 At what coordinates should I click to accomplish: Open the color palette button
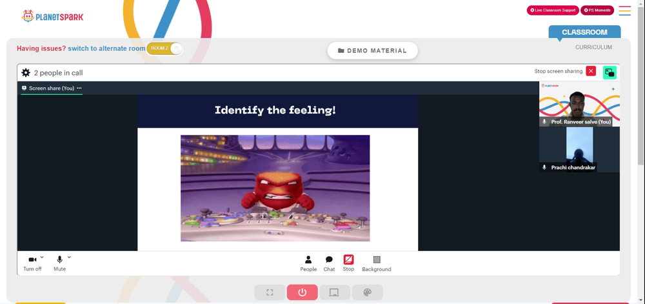[x=368, y=292]
